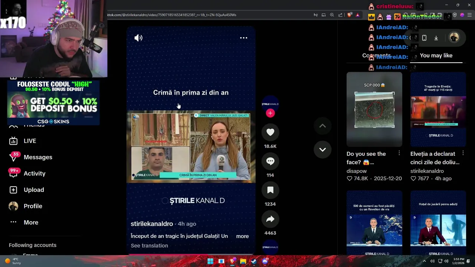Open the Brave Shields lion icon
Image resolution: width=475 pixels, height=267 pixels.
pyautogui.click(x=350, y=15)
